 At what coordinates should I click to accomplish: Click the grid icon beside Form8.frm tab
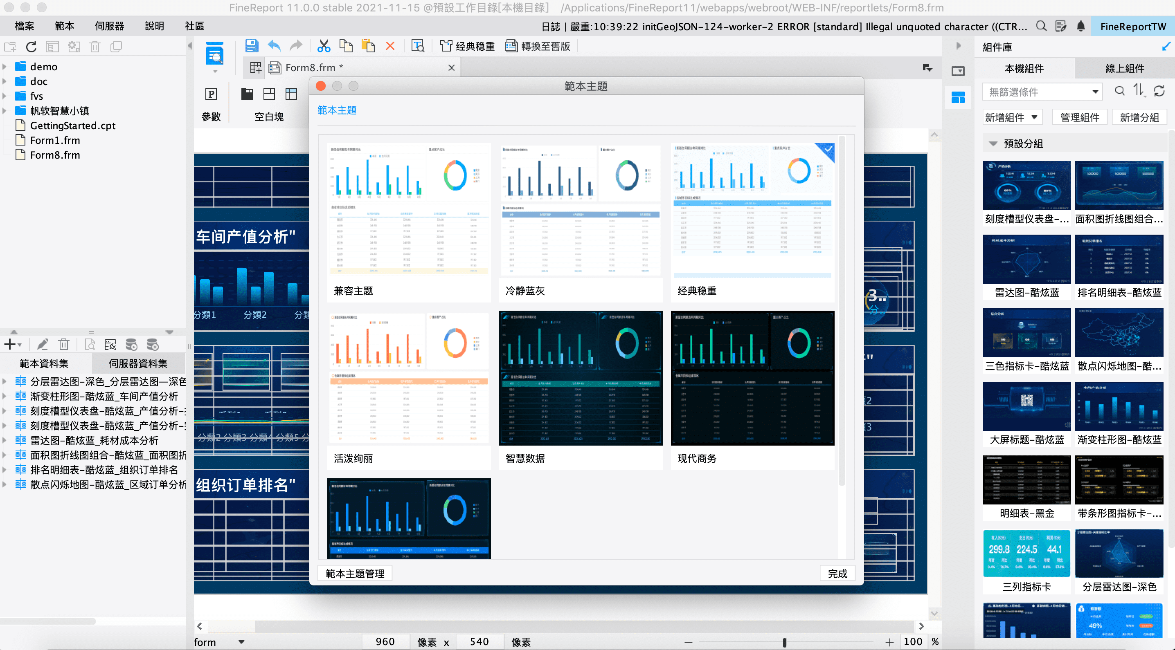(255, 68)
